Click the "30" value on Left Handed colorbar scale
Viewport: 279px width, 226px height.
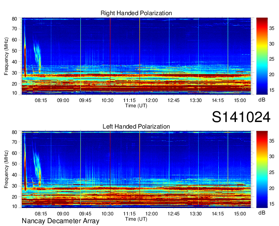272,156
